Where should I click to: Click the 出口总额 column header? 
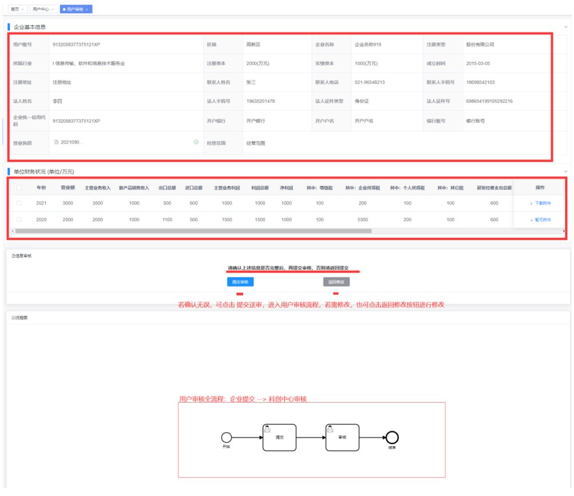pos(167,188)
